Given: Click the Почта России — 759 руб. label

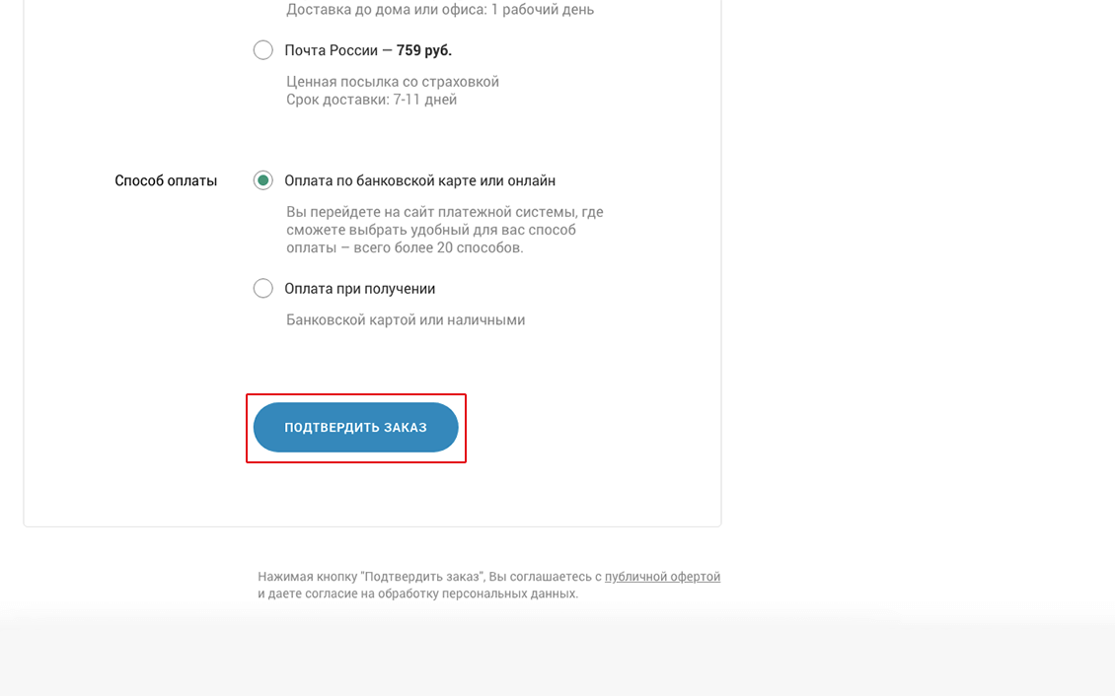Looking at the screenshot, I should tap(367, 50).
